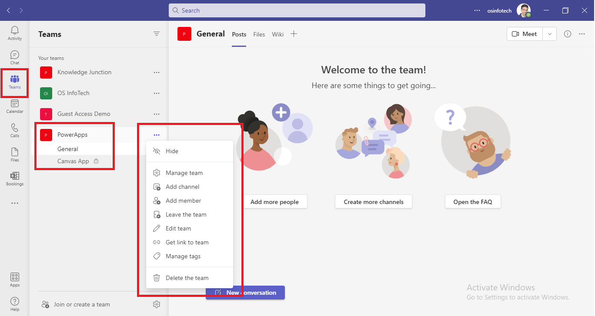Choose Edit team in the menu

click(x=190, y=228)
